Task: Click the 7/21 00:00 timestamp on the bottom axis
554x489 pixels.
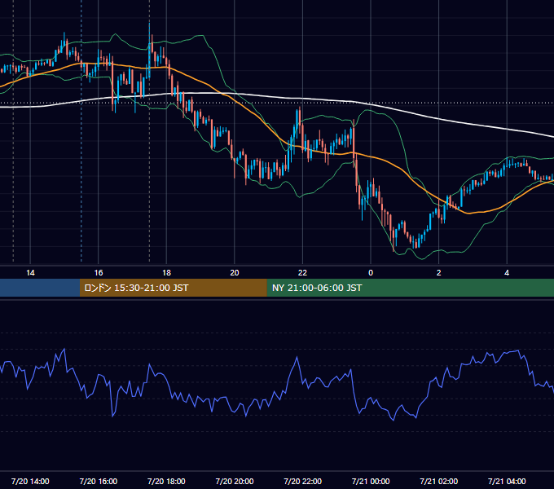Action: pos(371,481)
